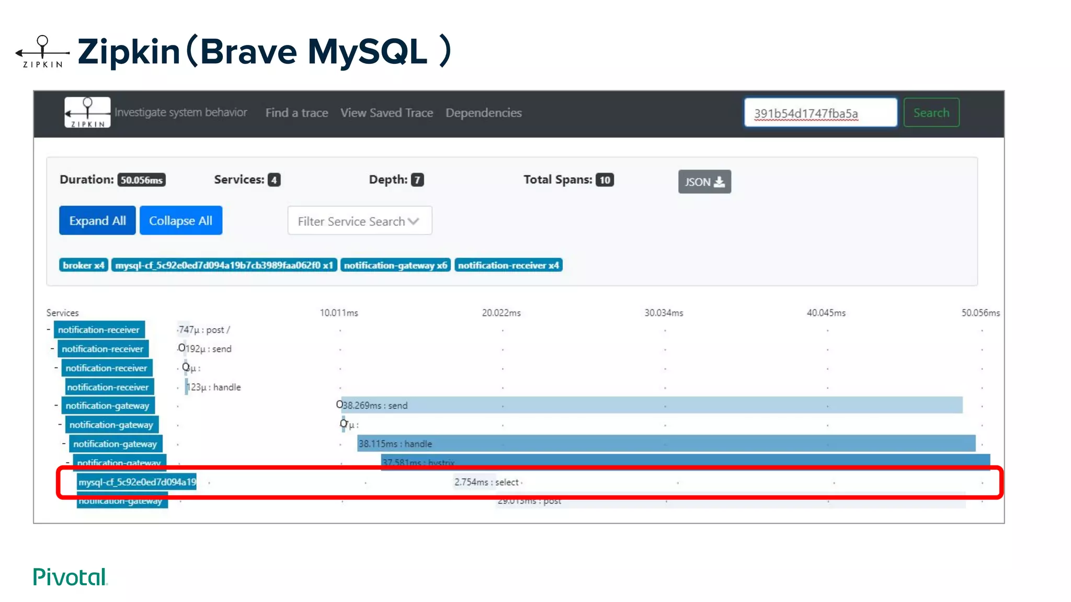
Task: Collapse the notification-receiver span with empty 0µ name
Action: pyautogui.click(x=56, y=368)
